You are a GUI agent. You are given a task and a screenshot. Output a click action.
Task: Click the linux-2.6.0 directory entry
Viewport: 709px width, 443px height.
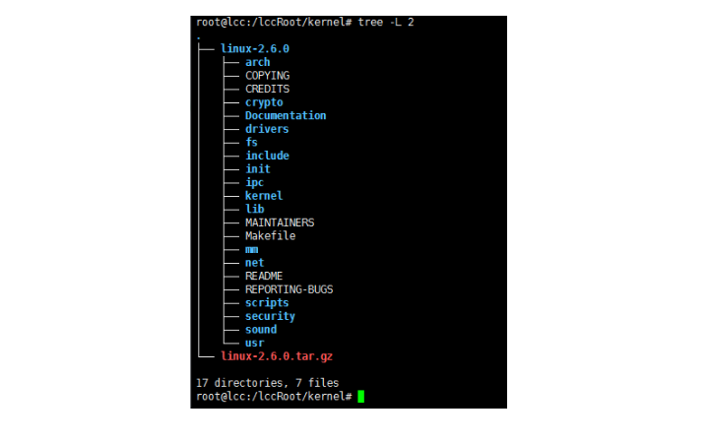pyautogui.click(x=255, y=49)
